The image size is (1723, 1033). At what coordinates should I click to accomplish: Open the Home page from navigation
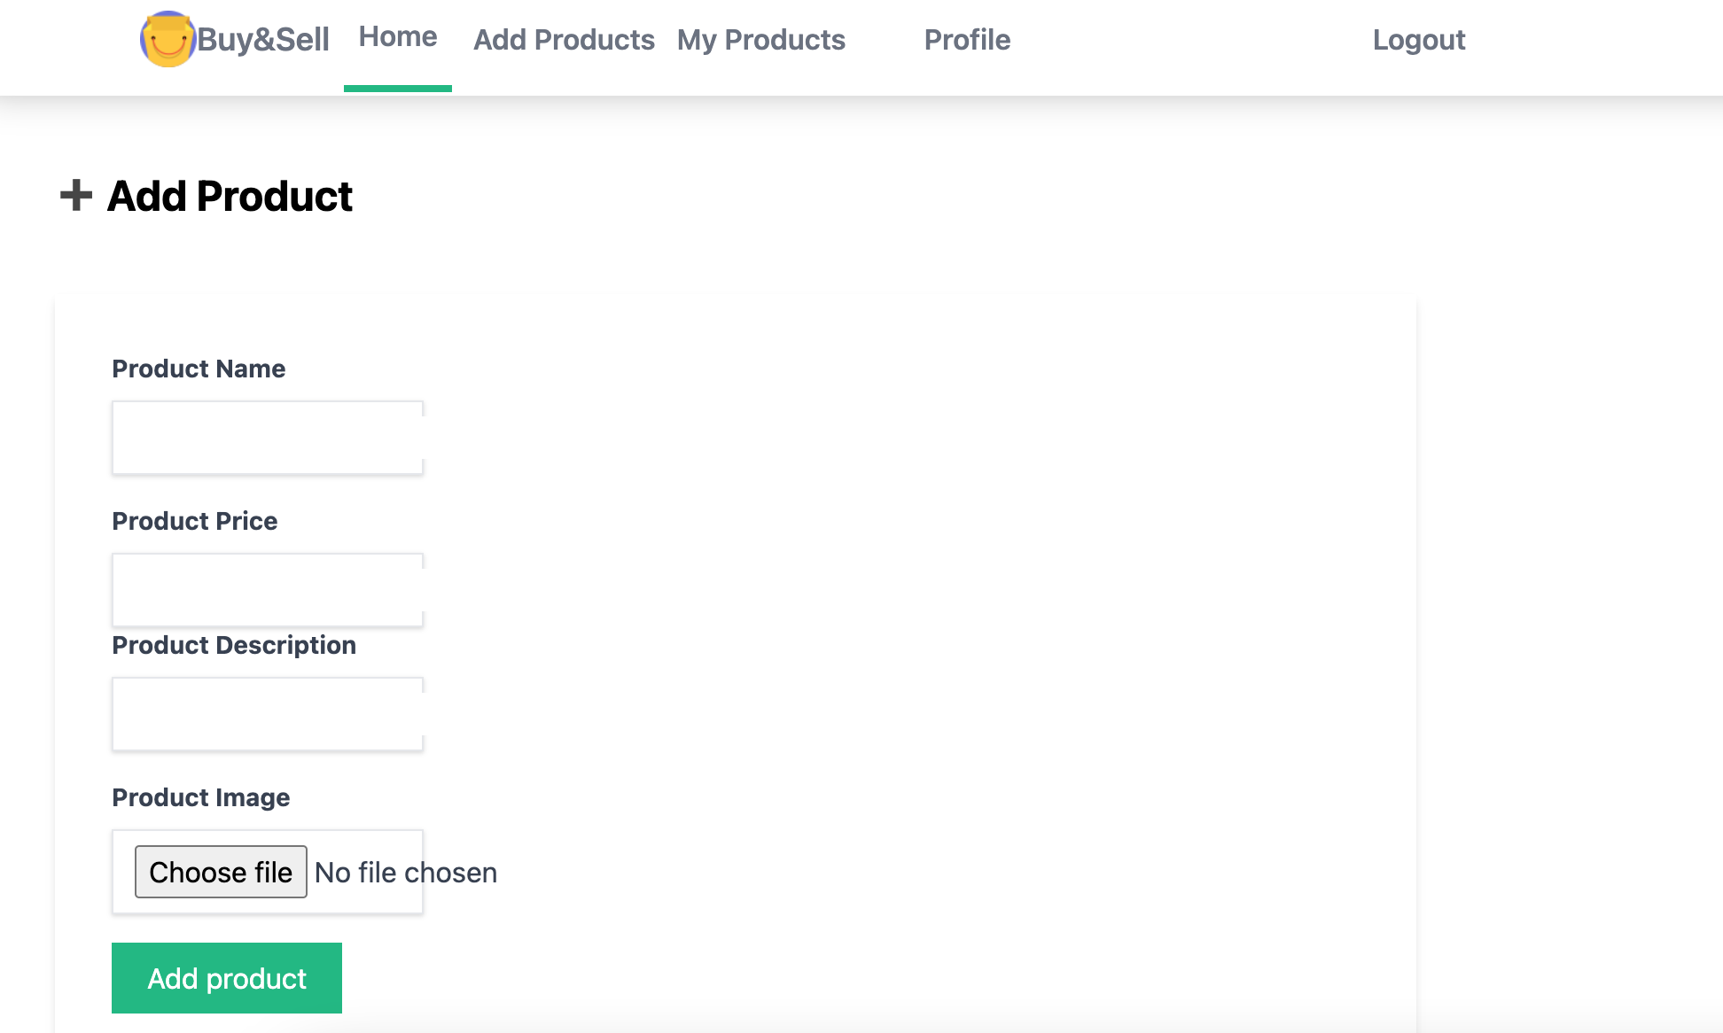coord(397,37)
